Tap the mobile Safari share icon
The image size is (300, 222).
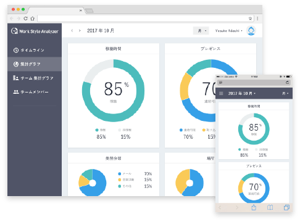click(x=254, y=207)
